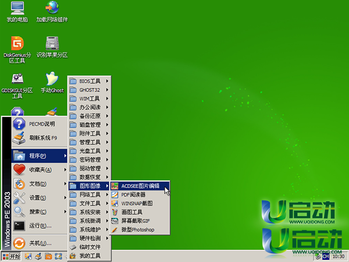Open 画图工具 paint program
The width and height of the screenshot is (349, 262).
pyautogui.click(x=132, y=213)
